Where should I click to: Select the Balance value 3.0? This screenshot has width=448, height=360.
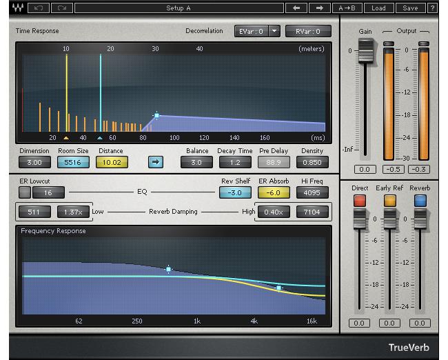pos(196,163)
